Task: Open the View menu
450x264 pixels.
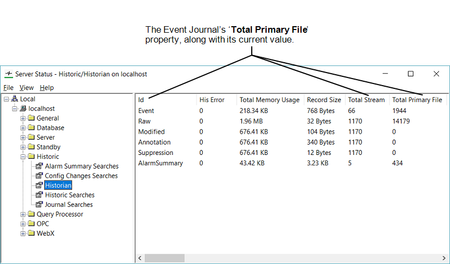Action: click(26, 88)
